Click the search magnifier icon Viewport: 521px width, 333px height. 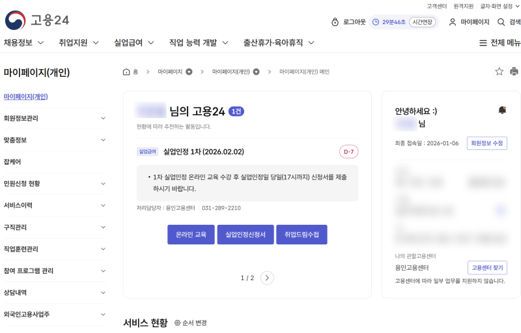[x=501, y=22]
